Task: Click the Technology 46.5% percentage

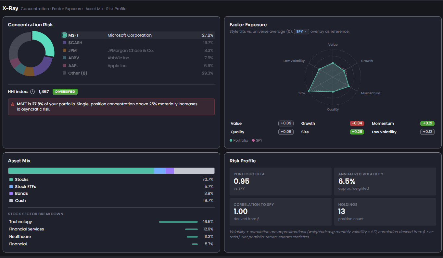Action: click(x=208, y=222)
